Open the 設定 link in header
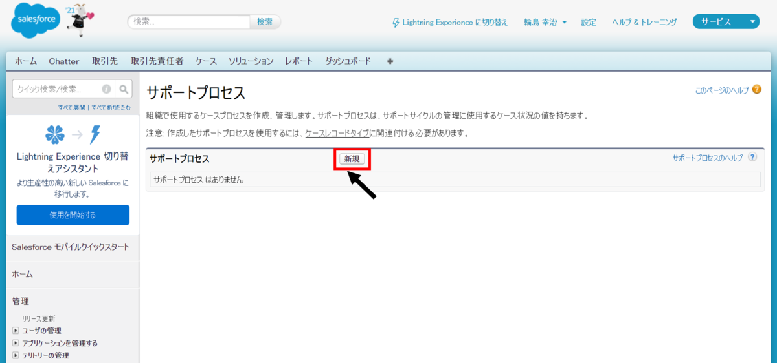 pyautogui.click(x=589, y=22)
